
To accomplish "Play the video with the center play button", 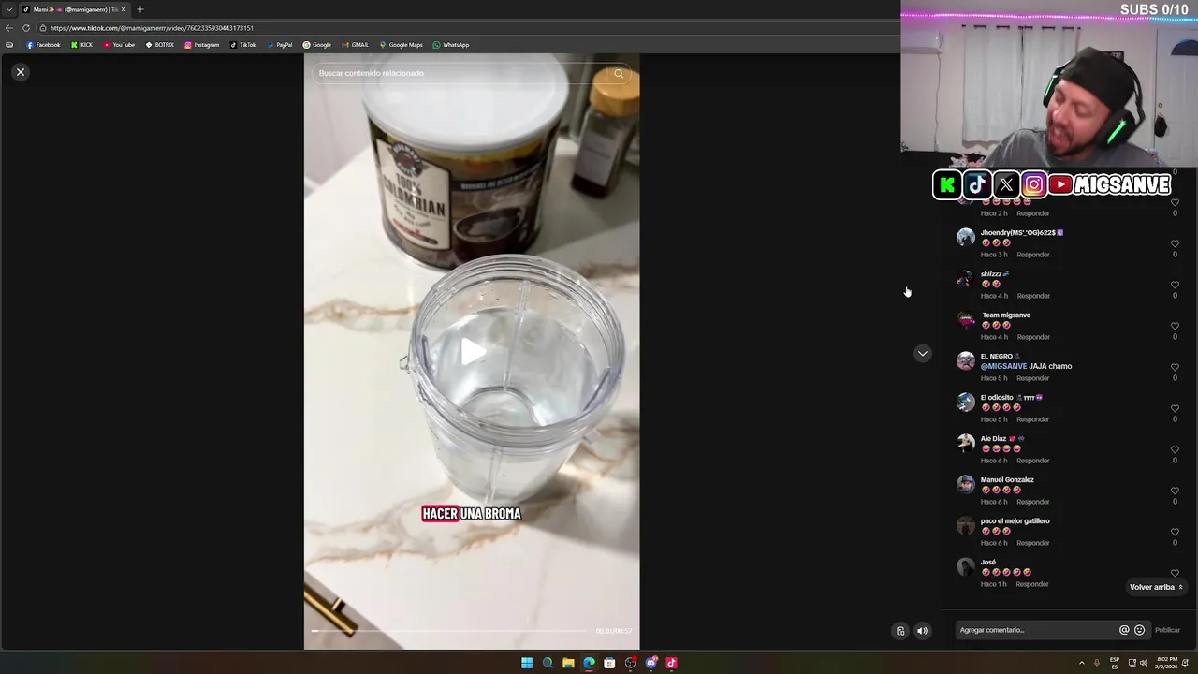I will [x=472, y=352].
